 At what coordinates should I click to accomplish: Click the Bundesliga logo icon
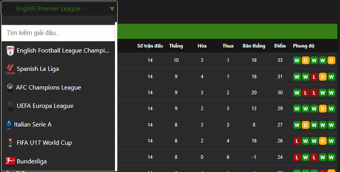pyautogui.click(x=10, y=161)
